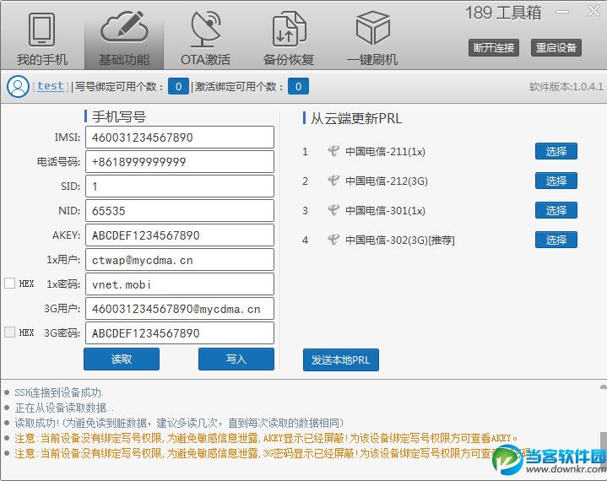
Task: Choose 选择 for 中国电信-301(1x)
Action: (x=556, y=210)
